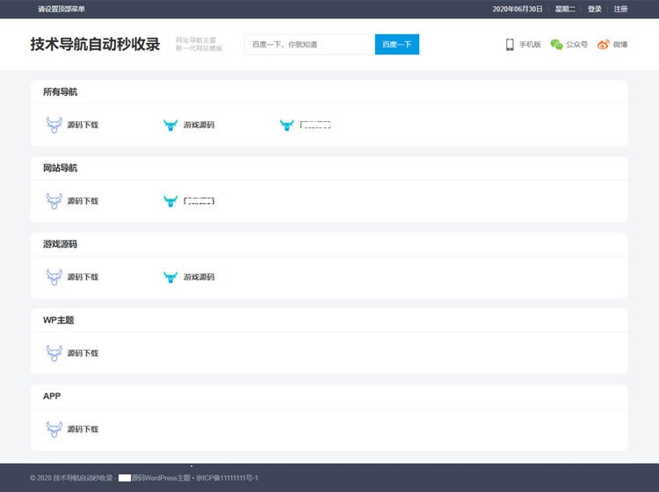
Task: Click the teal bull icon in 游戏源码 section
Action: (170, 277)
